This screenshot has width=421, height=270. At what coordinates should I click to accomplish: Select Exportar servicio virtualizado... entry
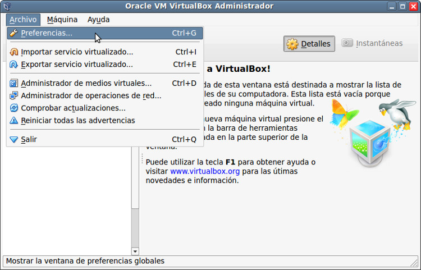(105, 65)
